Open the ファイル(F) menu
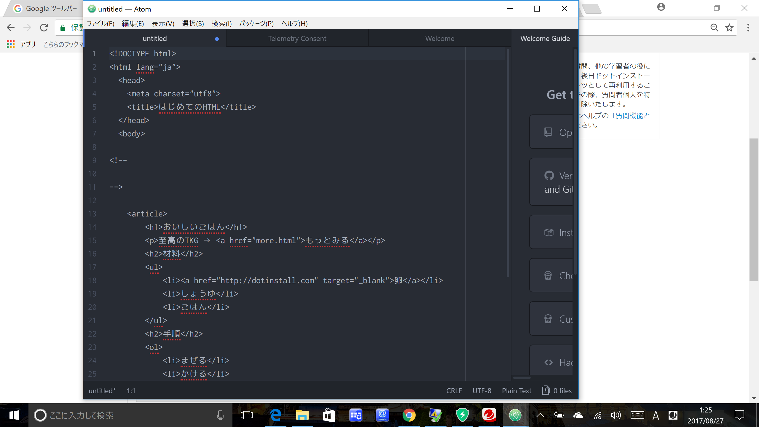Viewport: 759px width, 427px height. point(101,23)
